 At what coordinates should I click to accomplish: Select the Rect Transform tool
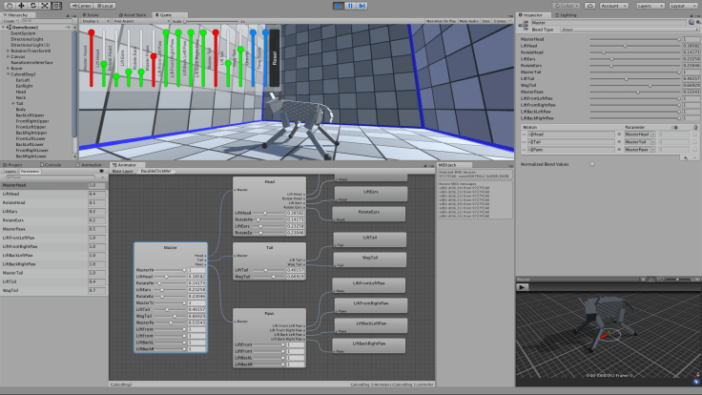(x=57, y=5)
